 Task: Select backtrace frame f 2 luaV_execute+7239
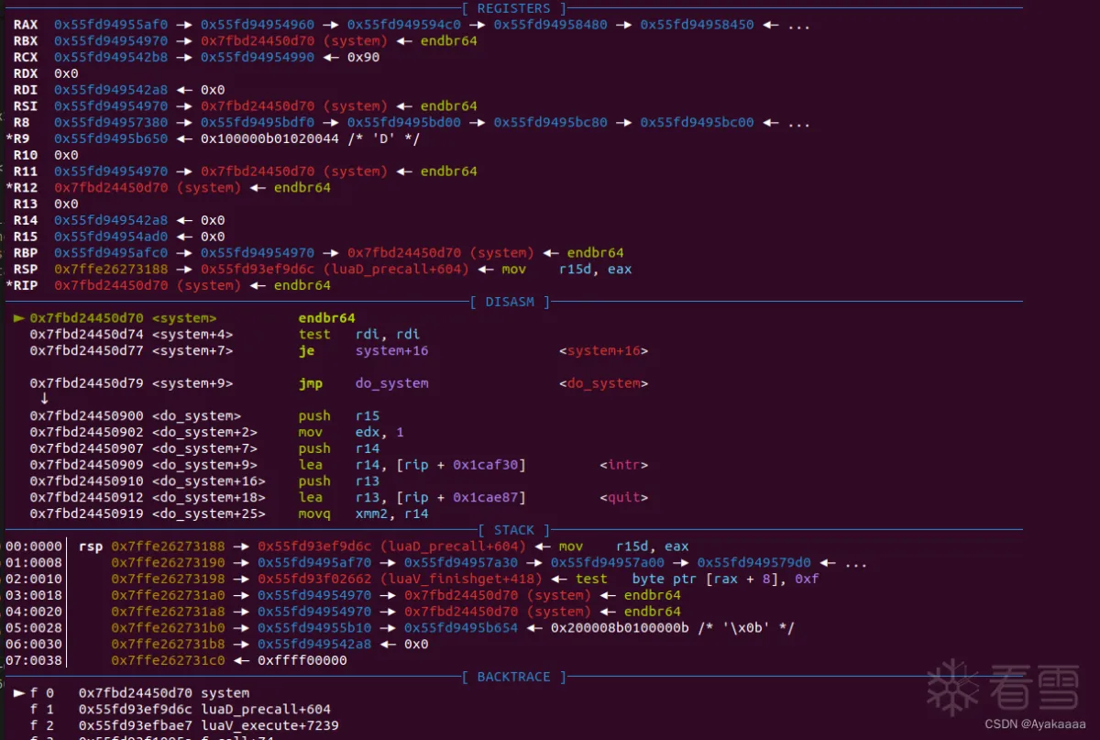pos(183,725)
